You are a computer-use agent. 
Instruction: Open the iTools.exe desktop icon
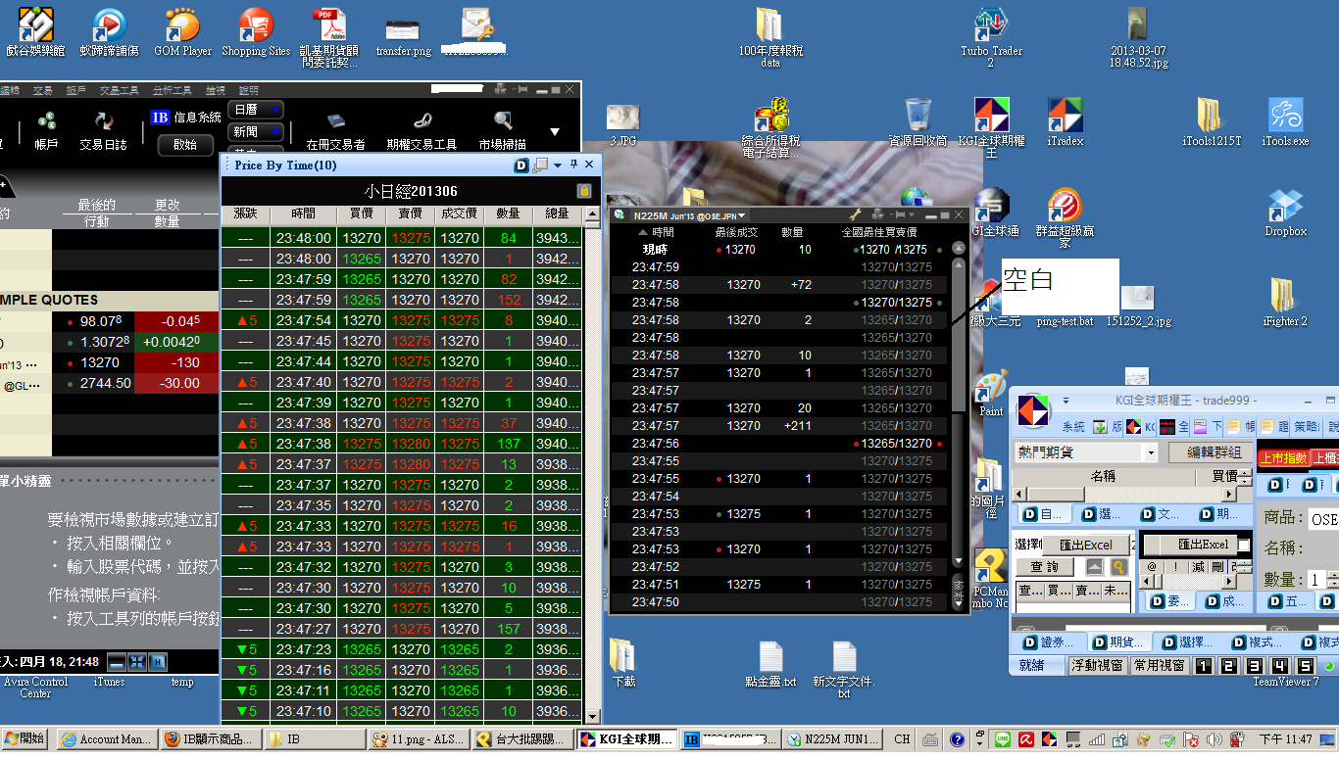coord(1285,122)
